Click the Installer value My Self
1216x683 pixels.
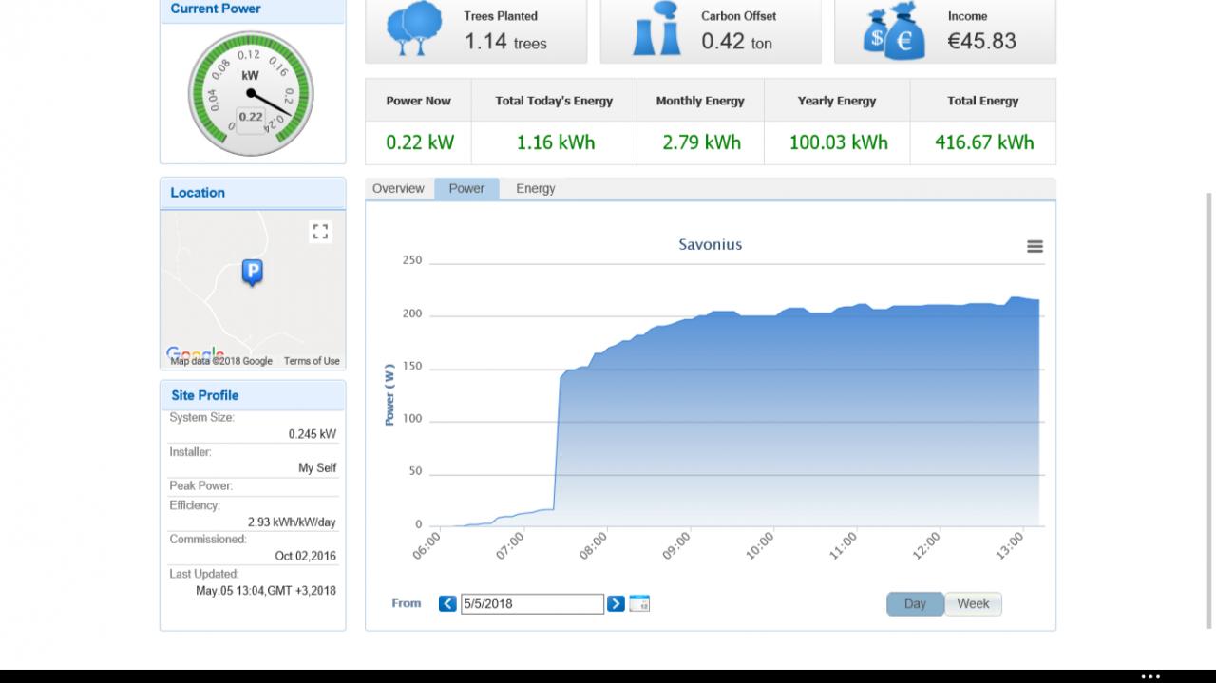point(317,467)
